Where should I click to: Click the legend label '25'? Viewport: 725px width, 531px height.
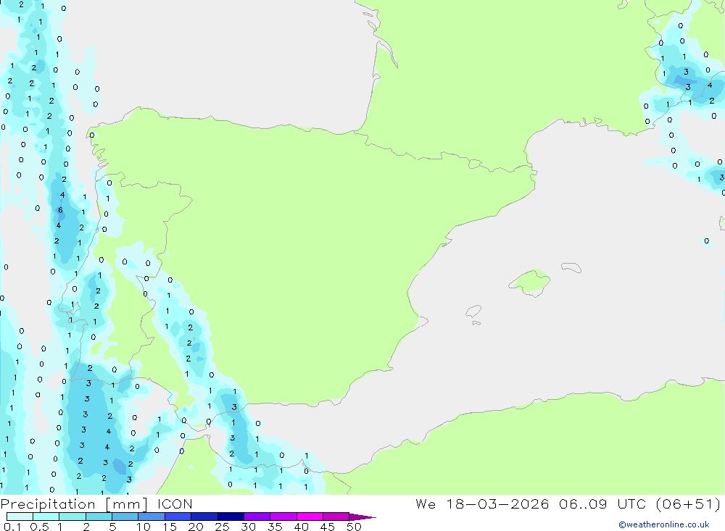coord(222,527)
